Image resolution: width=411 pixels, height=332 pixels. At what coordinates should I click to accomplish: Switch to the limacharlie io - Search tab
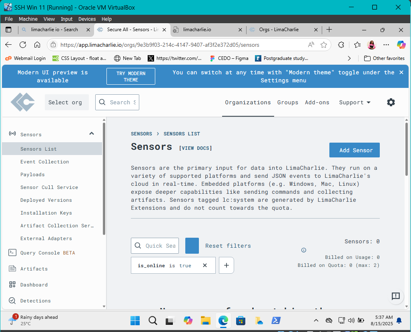click(54, 30)
